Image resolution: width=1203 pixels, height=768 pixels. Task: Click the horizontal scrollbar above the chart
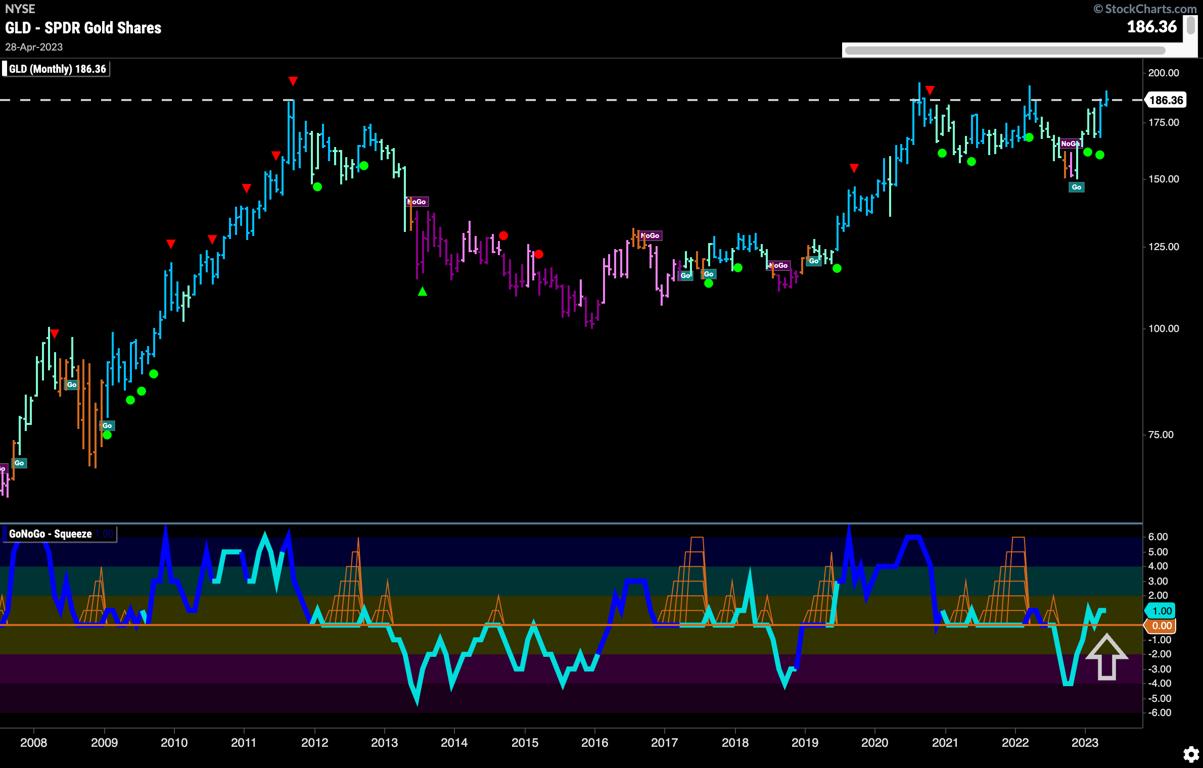pos(1005,51)
